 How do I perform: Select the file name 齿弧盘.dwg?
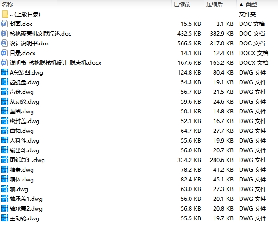25,82
